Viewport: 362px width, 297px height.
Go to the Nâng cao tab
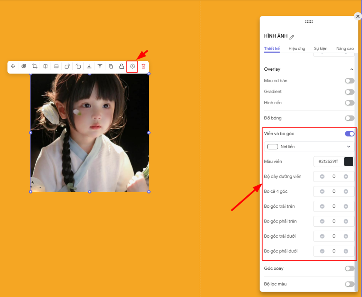tap(345, 48)
